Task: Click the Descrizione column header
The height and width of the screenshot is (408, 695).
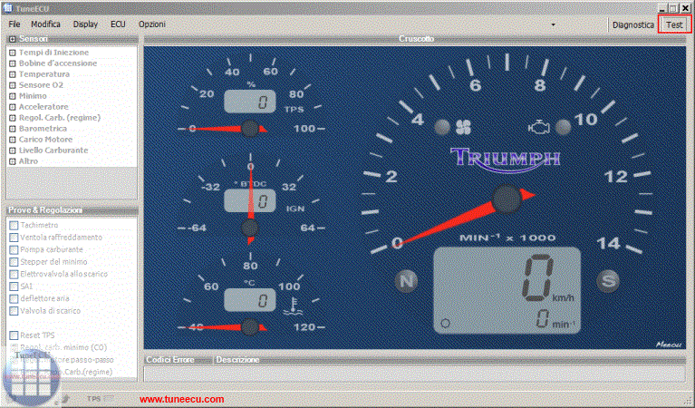Action: (237, 360)
